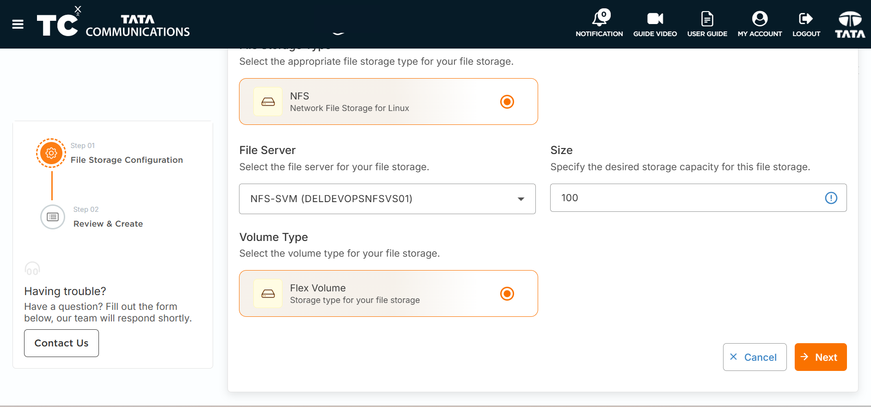871x407 pixels.
Task: Click the File Server dropdown arrow
Action: (521, 199)
